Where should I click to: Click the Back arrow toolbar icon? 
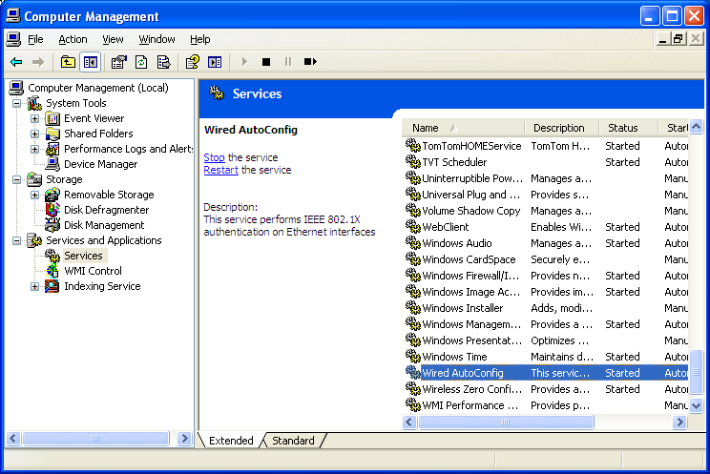click(x=16, y=62)
